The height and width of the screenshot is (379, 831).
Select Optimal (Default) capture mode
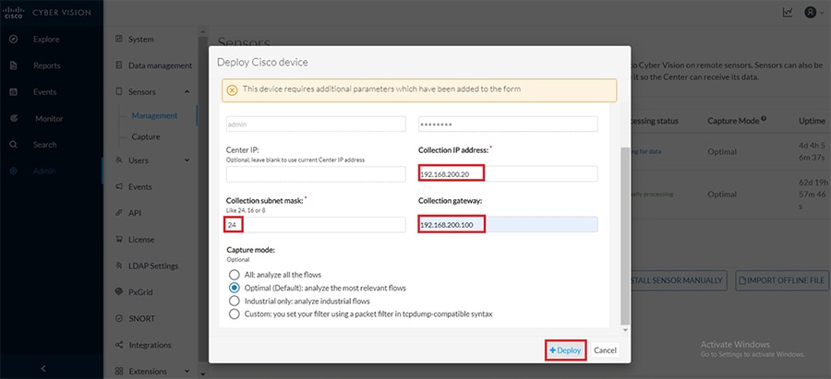(x=234, y=288)
